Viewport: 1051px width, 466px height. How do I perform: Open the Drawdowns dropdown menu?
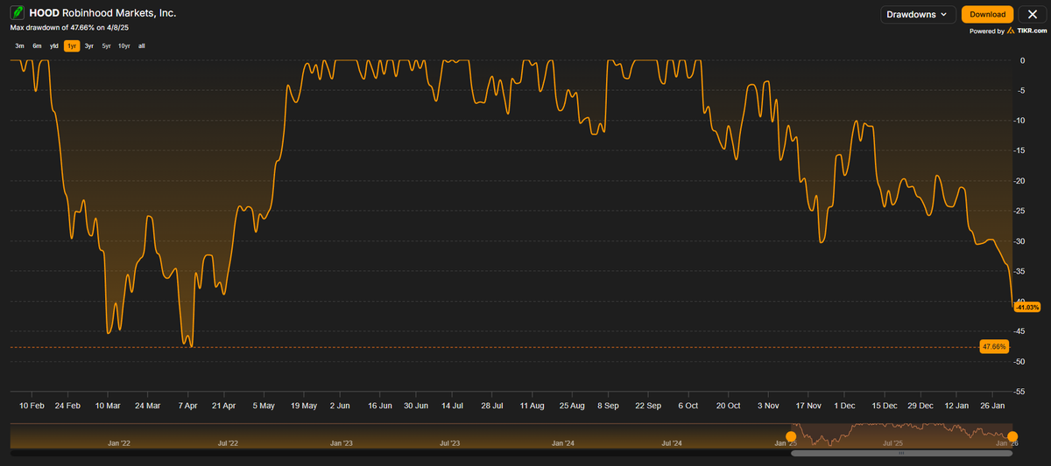[918, 14]
